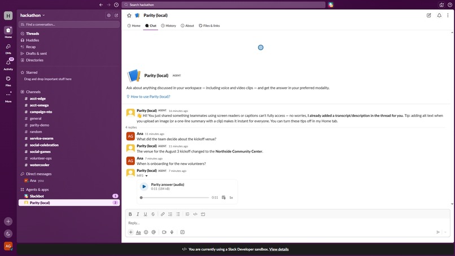Image resolution: width=455 pixels, height=256 pixels.
Task: Star the Parity (local) conversation
Action: point(129,15)
